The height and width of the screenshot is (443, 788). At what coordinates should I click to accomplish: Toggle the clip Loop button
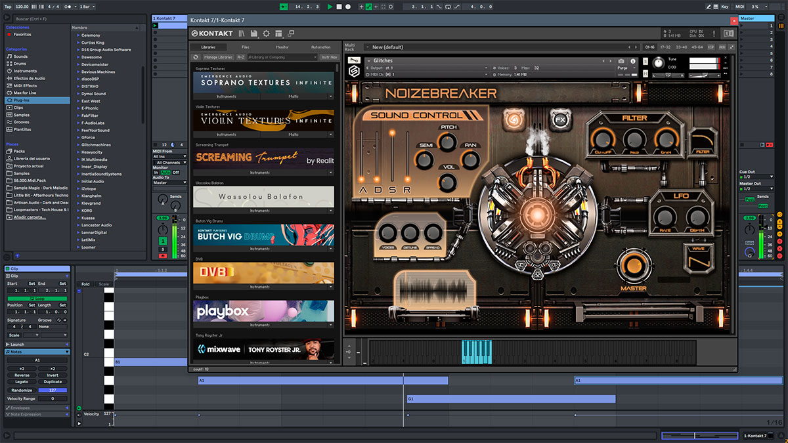click(37, 299)
